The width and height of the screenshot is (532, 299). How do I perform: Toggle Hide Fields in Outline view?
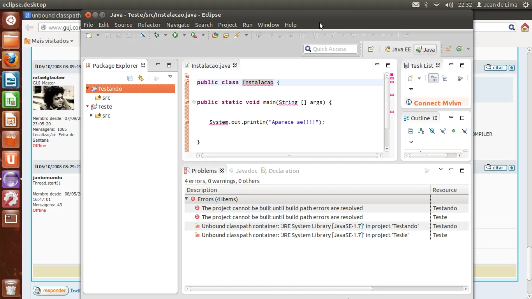pos(432,131)
